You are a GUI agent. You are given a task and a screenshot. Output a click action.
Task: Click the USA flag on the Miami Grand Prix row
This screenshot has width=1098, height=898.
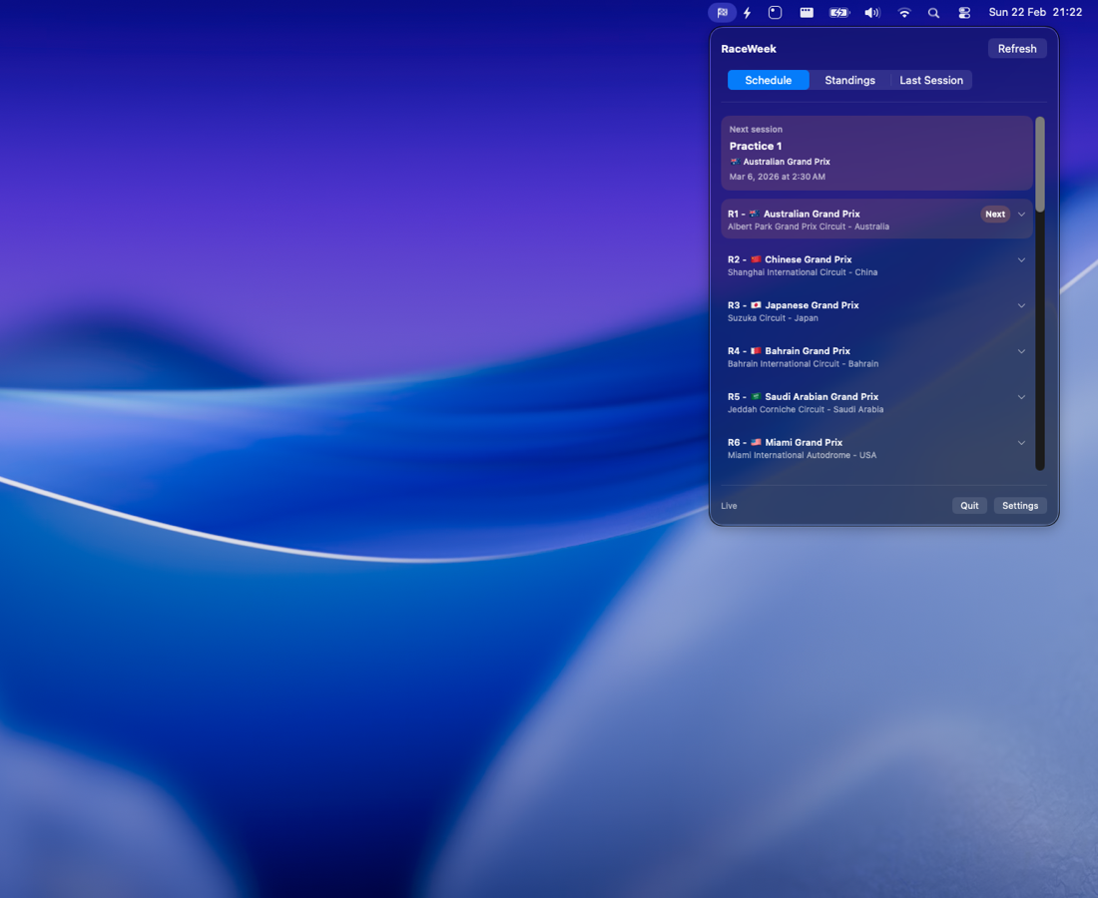pyautogui.click(x=757, y=442)
